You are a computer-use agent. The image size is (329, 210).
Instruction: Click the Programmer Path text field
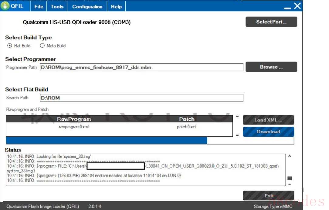[x=141, y=67]
